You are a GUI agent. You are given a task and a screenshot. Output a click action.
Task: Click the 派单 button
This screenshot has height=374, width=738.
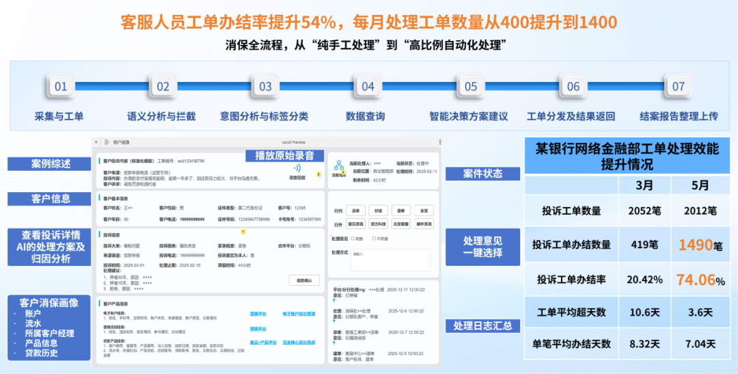(356, 211)
